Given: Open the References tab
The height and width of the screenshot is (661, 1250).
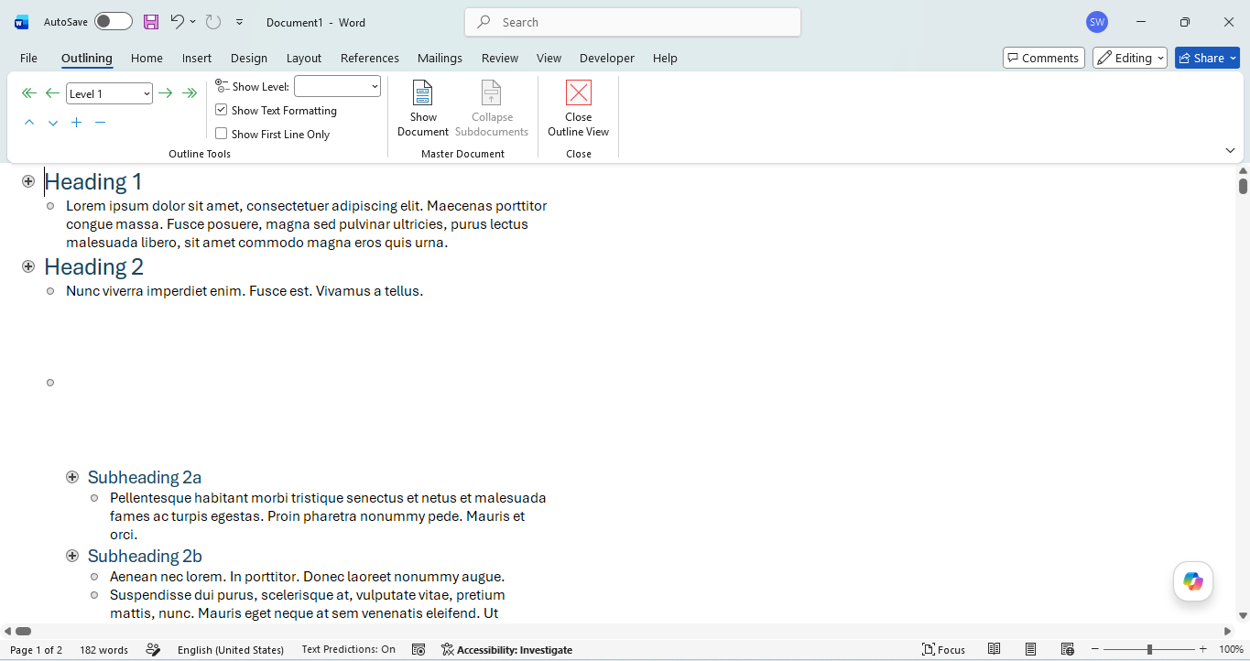Looking at the screenshot, I should pos(370,58).
